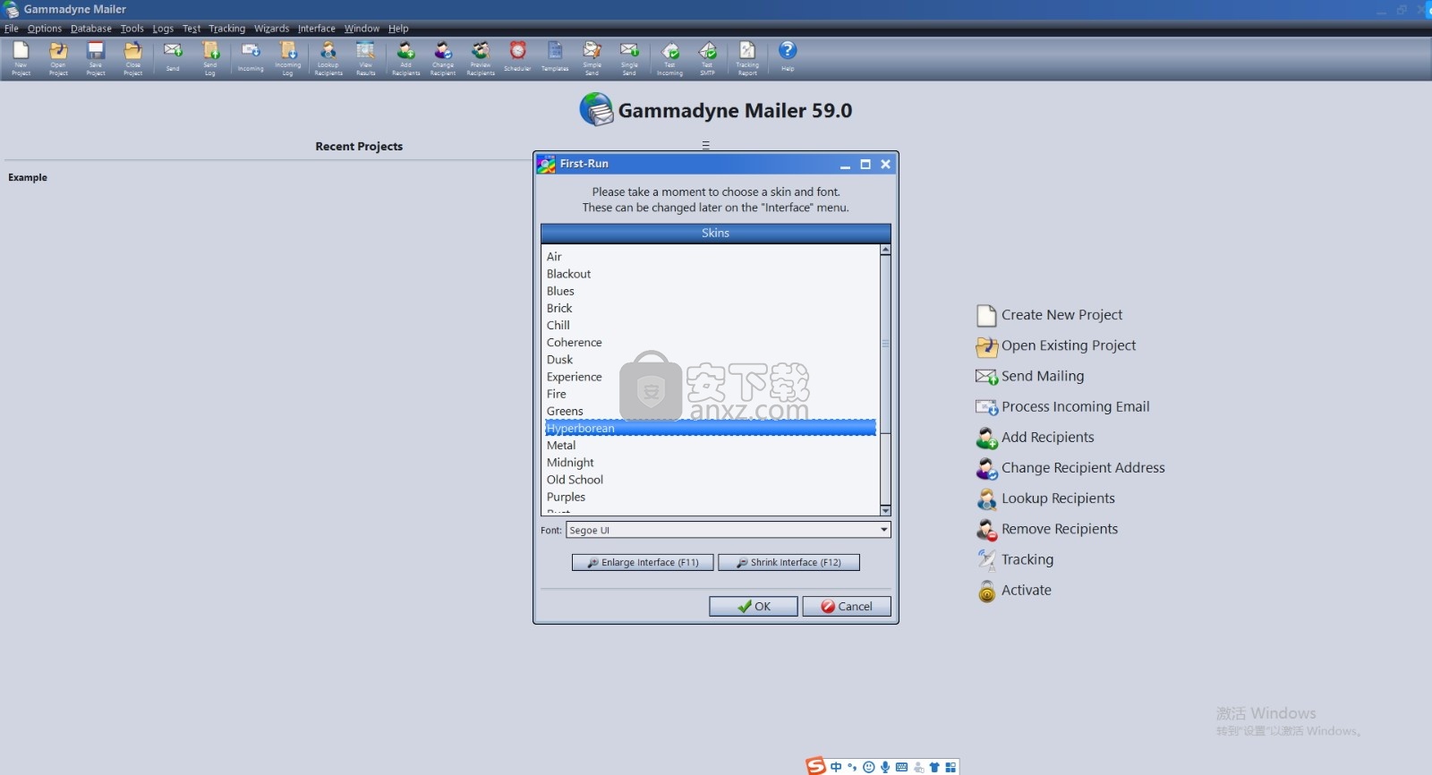This screenshot has width=1432, height=775.
Task: Click the Sogou shirt skin icon
Action: pos(934,767)
